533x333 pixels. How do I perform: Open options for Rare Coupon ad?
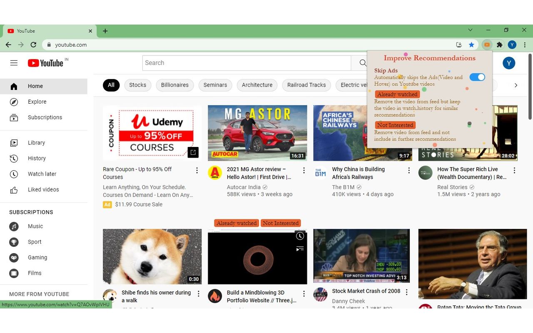(197, 170)
